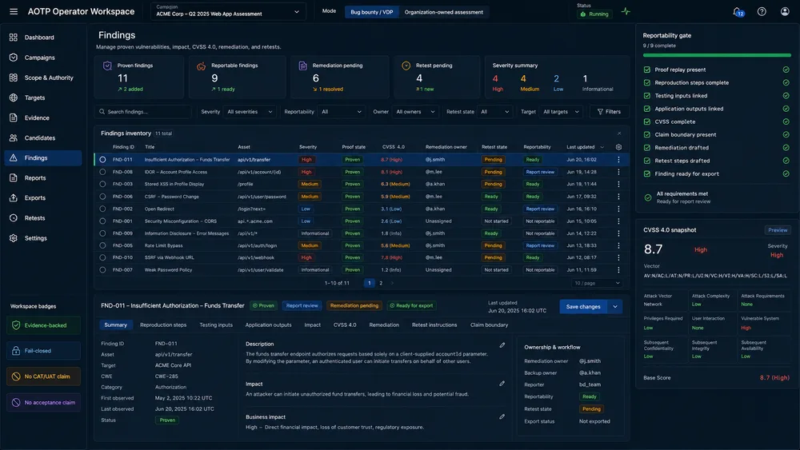Open the help question mark icon

tap(762, 11)
